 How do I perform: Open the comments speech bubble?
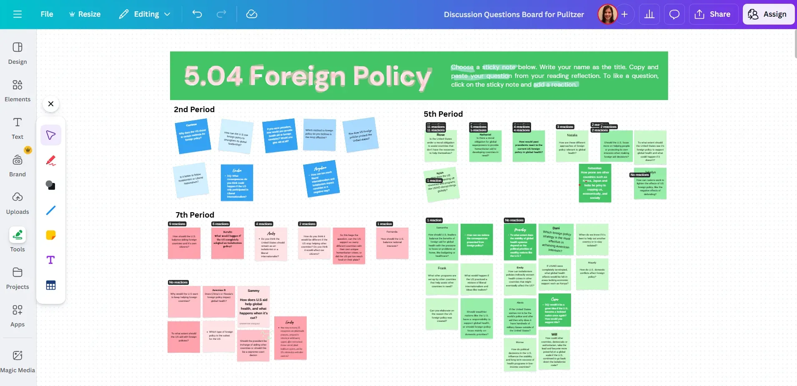(674, 14)
